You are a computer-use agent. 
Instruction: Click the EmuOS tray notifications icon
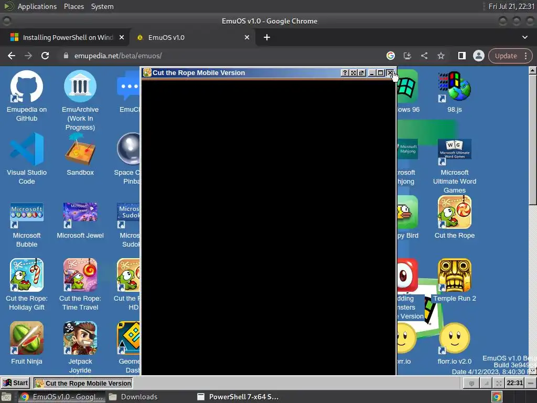tap(471, 383)
